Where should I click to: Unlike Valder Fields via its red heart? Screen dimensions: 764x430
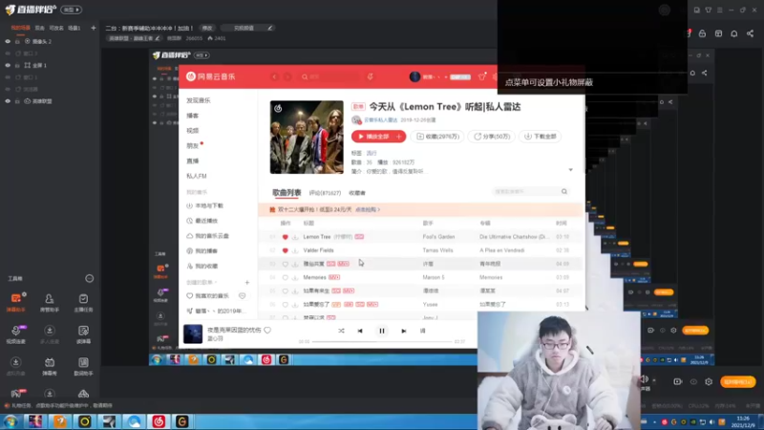pyautogui.click(x=285, y=250)
